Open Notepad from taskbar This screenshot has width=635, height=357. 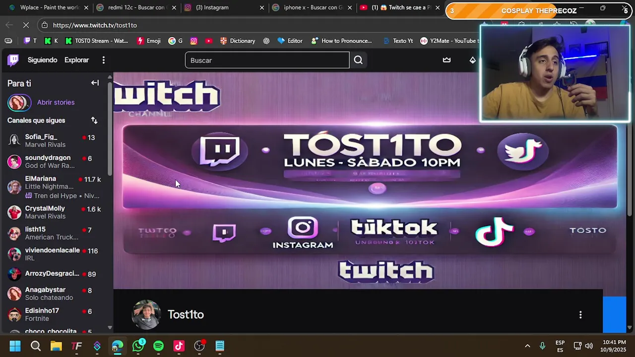pos(220,346)
